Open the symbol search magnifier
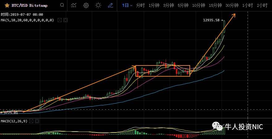This screenshot has height=139, width=272. [62, 5]
